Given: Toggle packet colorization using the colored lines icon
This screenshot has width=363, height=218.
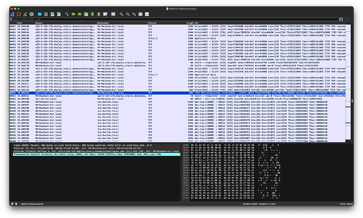Looking at the screenshot, I should [113, 14].
